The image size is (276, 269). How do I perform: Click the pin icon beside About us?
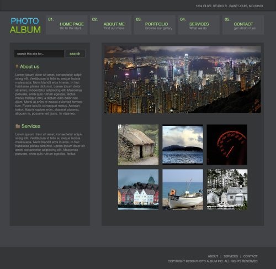coord(17,66)
